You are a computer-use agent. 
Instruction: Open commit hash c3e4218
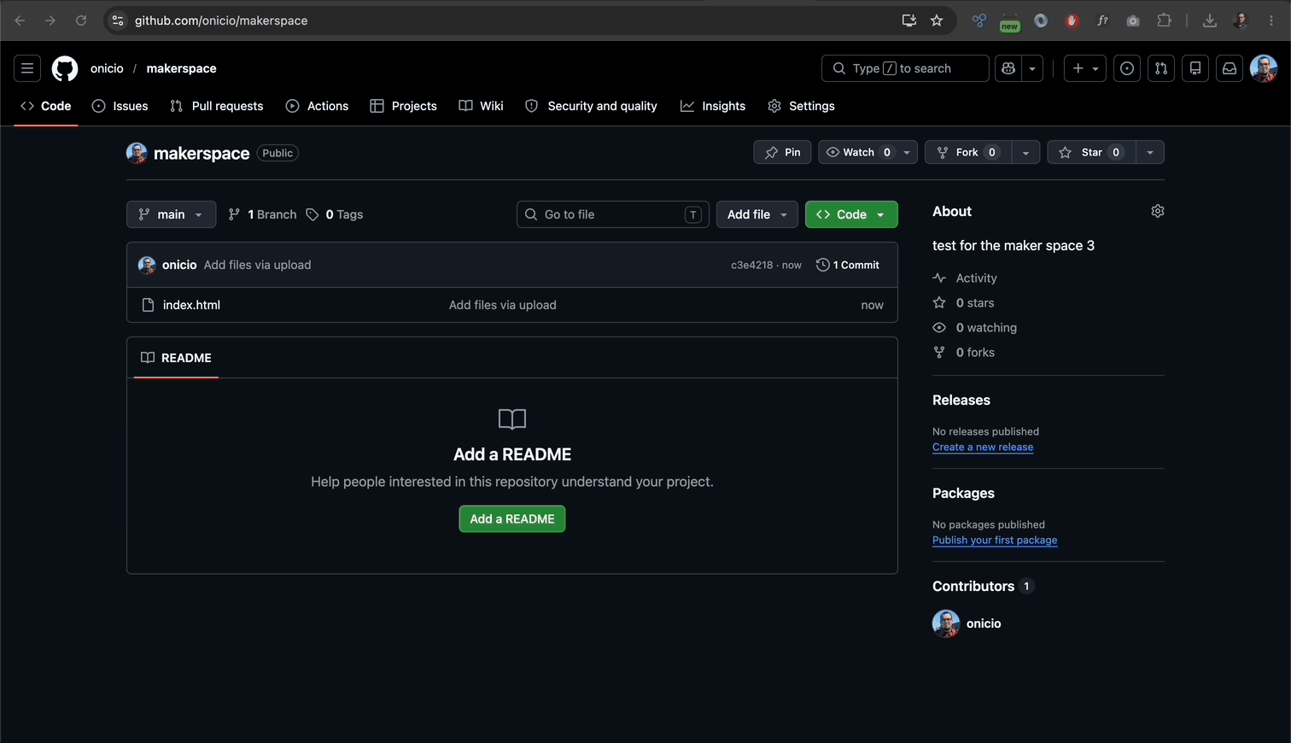point(751,265)
